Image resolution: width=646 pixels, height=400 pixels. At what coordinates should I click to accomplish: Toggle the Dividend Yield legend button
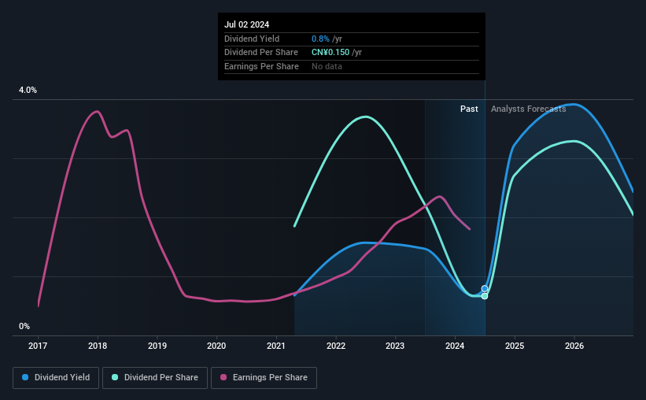click(56, 378)
